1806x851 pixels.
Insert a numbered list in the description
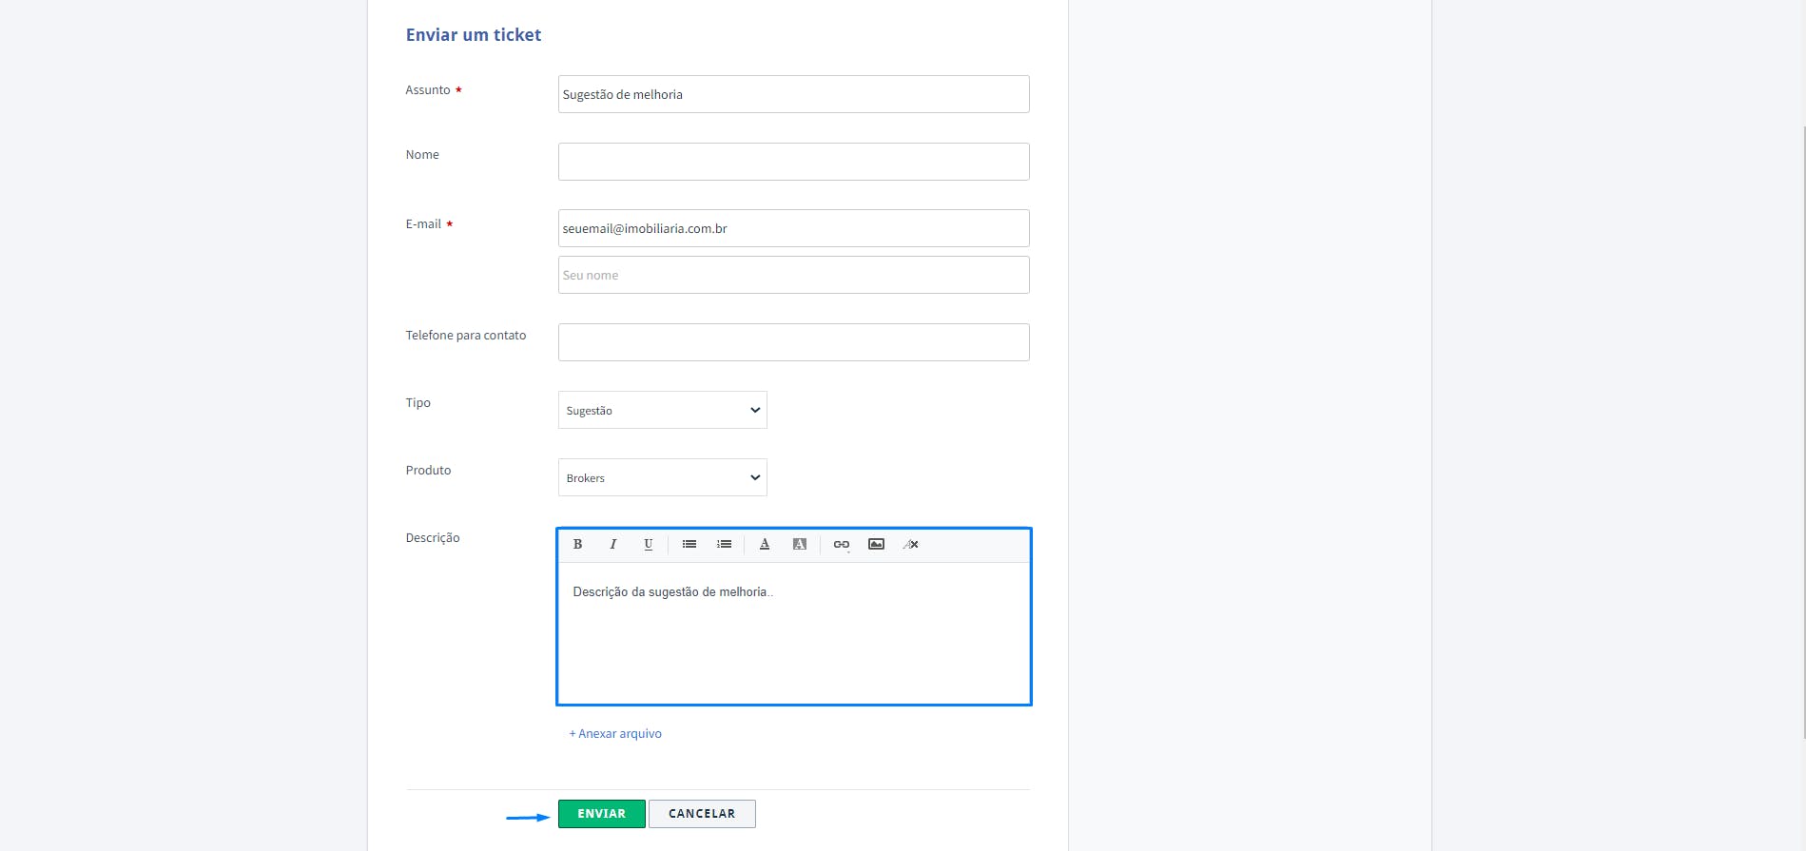(725, 545)
